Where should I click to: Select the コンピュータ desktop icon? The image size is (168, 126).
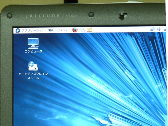pyautogui.click(x=33, y=43)
